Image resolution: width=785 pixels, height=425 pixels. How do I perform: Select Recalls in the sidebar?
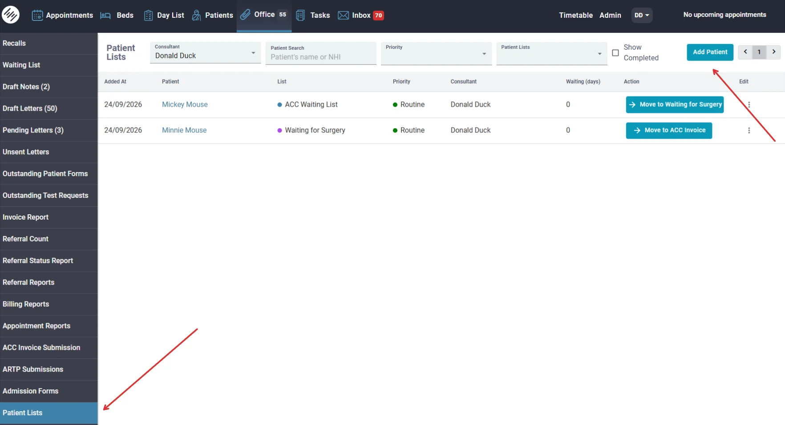[x=49, y=44]
